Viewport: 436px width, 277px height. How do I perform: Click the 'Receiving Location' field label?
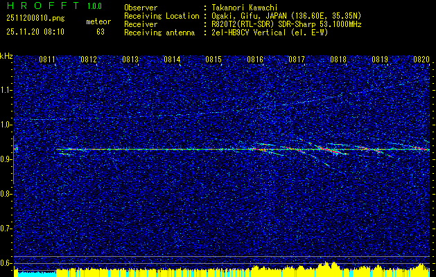[162, 16]
